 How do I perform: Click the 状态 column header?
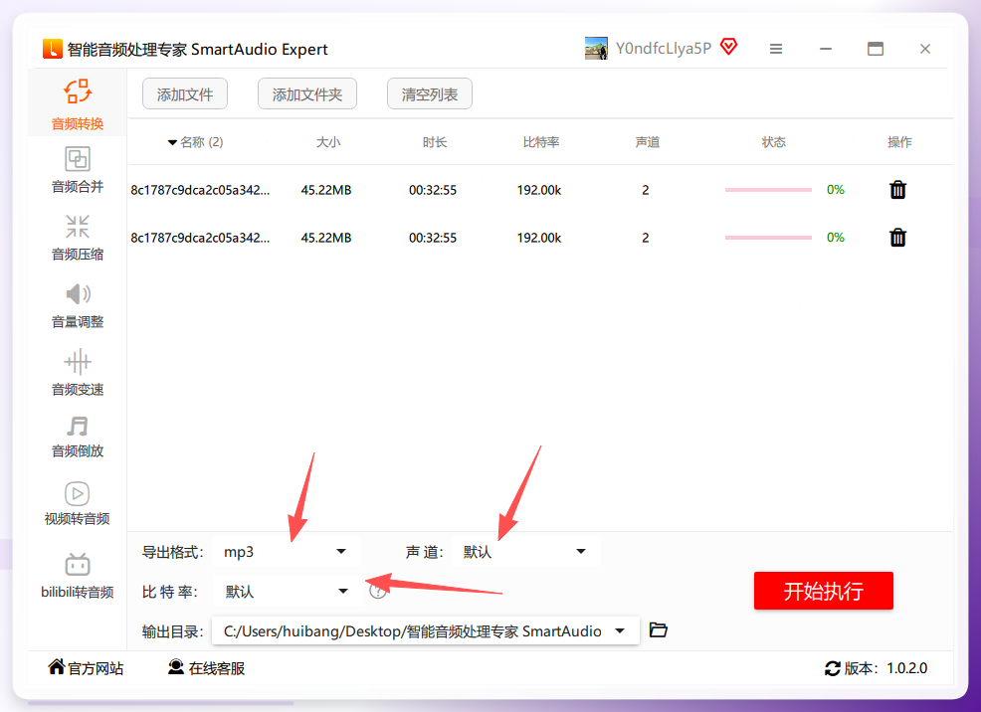tap(773, 142)
